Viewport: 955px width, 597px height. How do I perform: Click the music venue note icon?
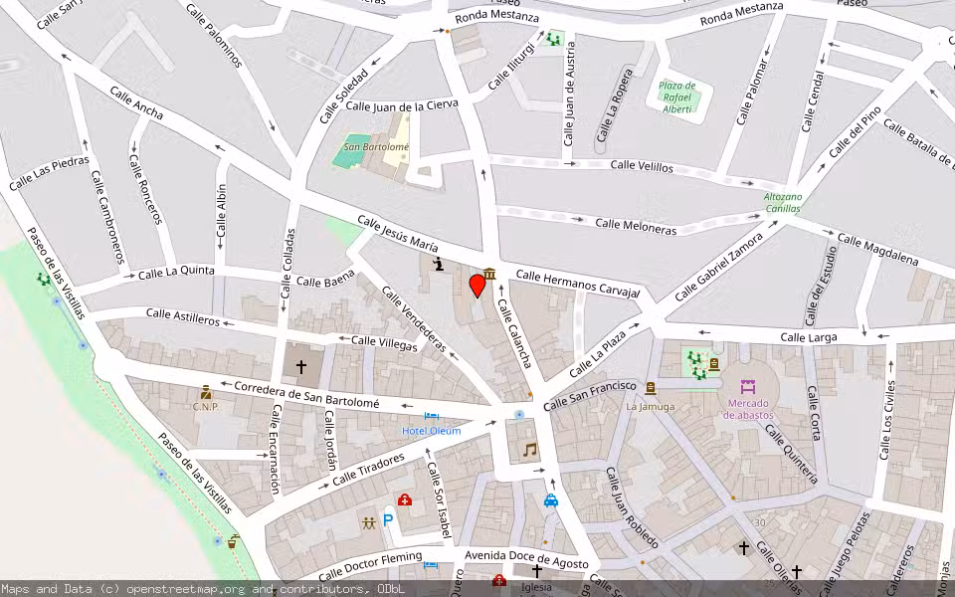pyautogui.click(x=530, y=450)
